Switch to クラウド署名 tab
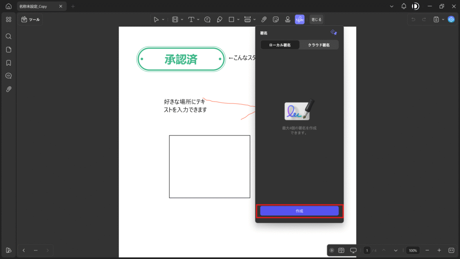The height and width of the screenshot is (259, 460). click(x=318, y=45)
